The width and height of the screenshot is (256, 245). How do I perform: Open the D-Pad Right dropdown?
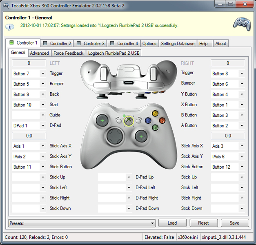(x=115, y=198)
